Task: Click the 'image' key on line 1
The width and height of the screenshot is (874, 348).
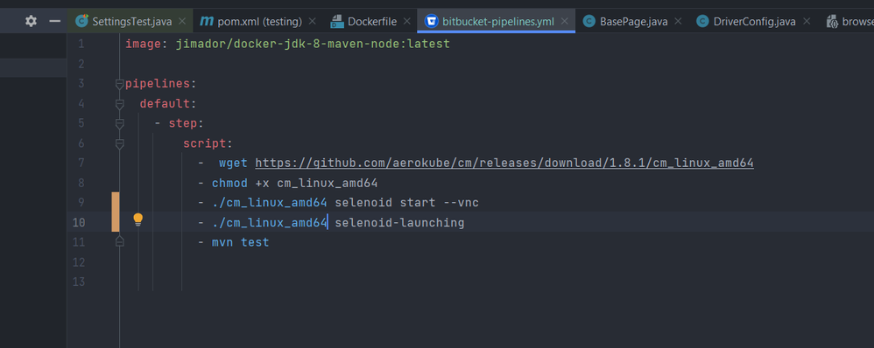Action: coord(144,44)
